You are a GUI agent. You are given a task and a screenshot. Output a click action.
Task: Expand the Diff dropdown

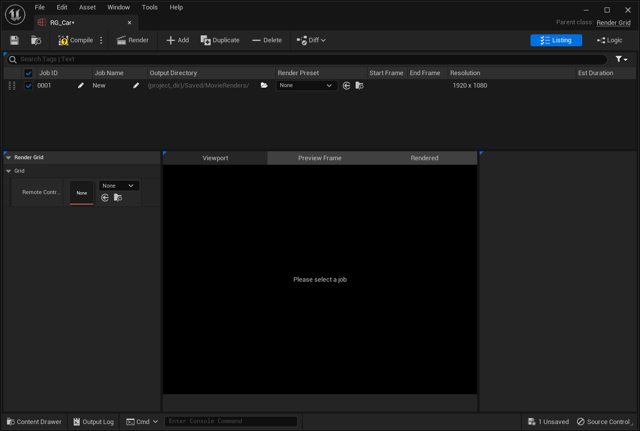pyautogui.click(x=322, y=40)
